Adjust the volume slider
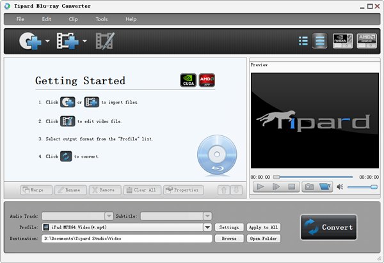Image resolution: width=384 pixels, height=263 pixels. 362,187
